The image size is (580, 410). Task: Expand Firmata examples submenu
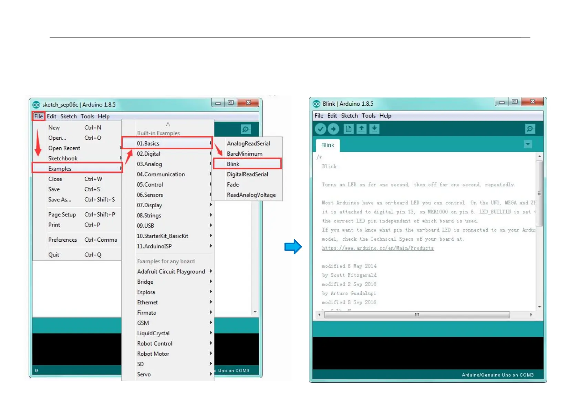pos(167,313)
